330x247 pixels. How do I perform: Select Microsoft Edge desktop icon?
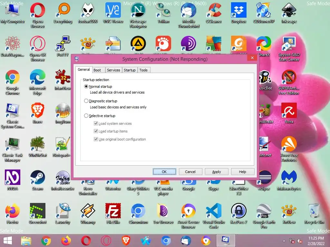pyautogui.click(x=37, y=82)
